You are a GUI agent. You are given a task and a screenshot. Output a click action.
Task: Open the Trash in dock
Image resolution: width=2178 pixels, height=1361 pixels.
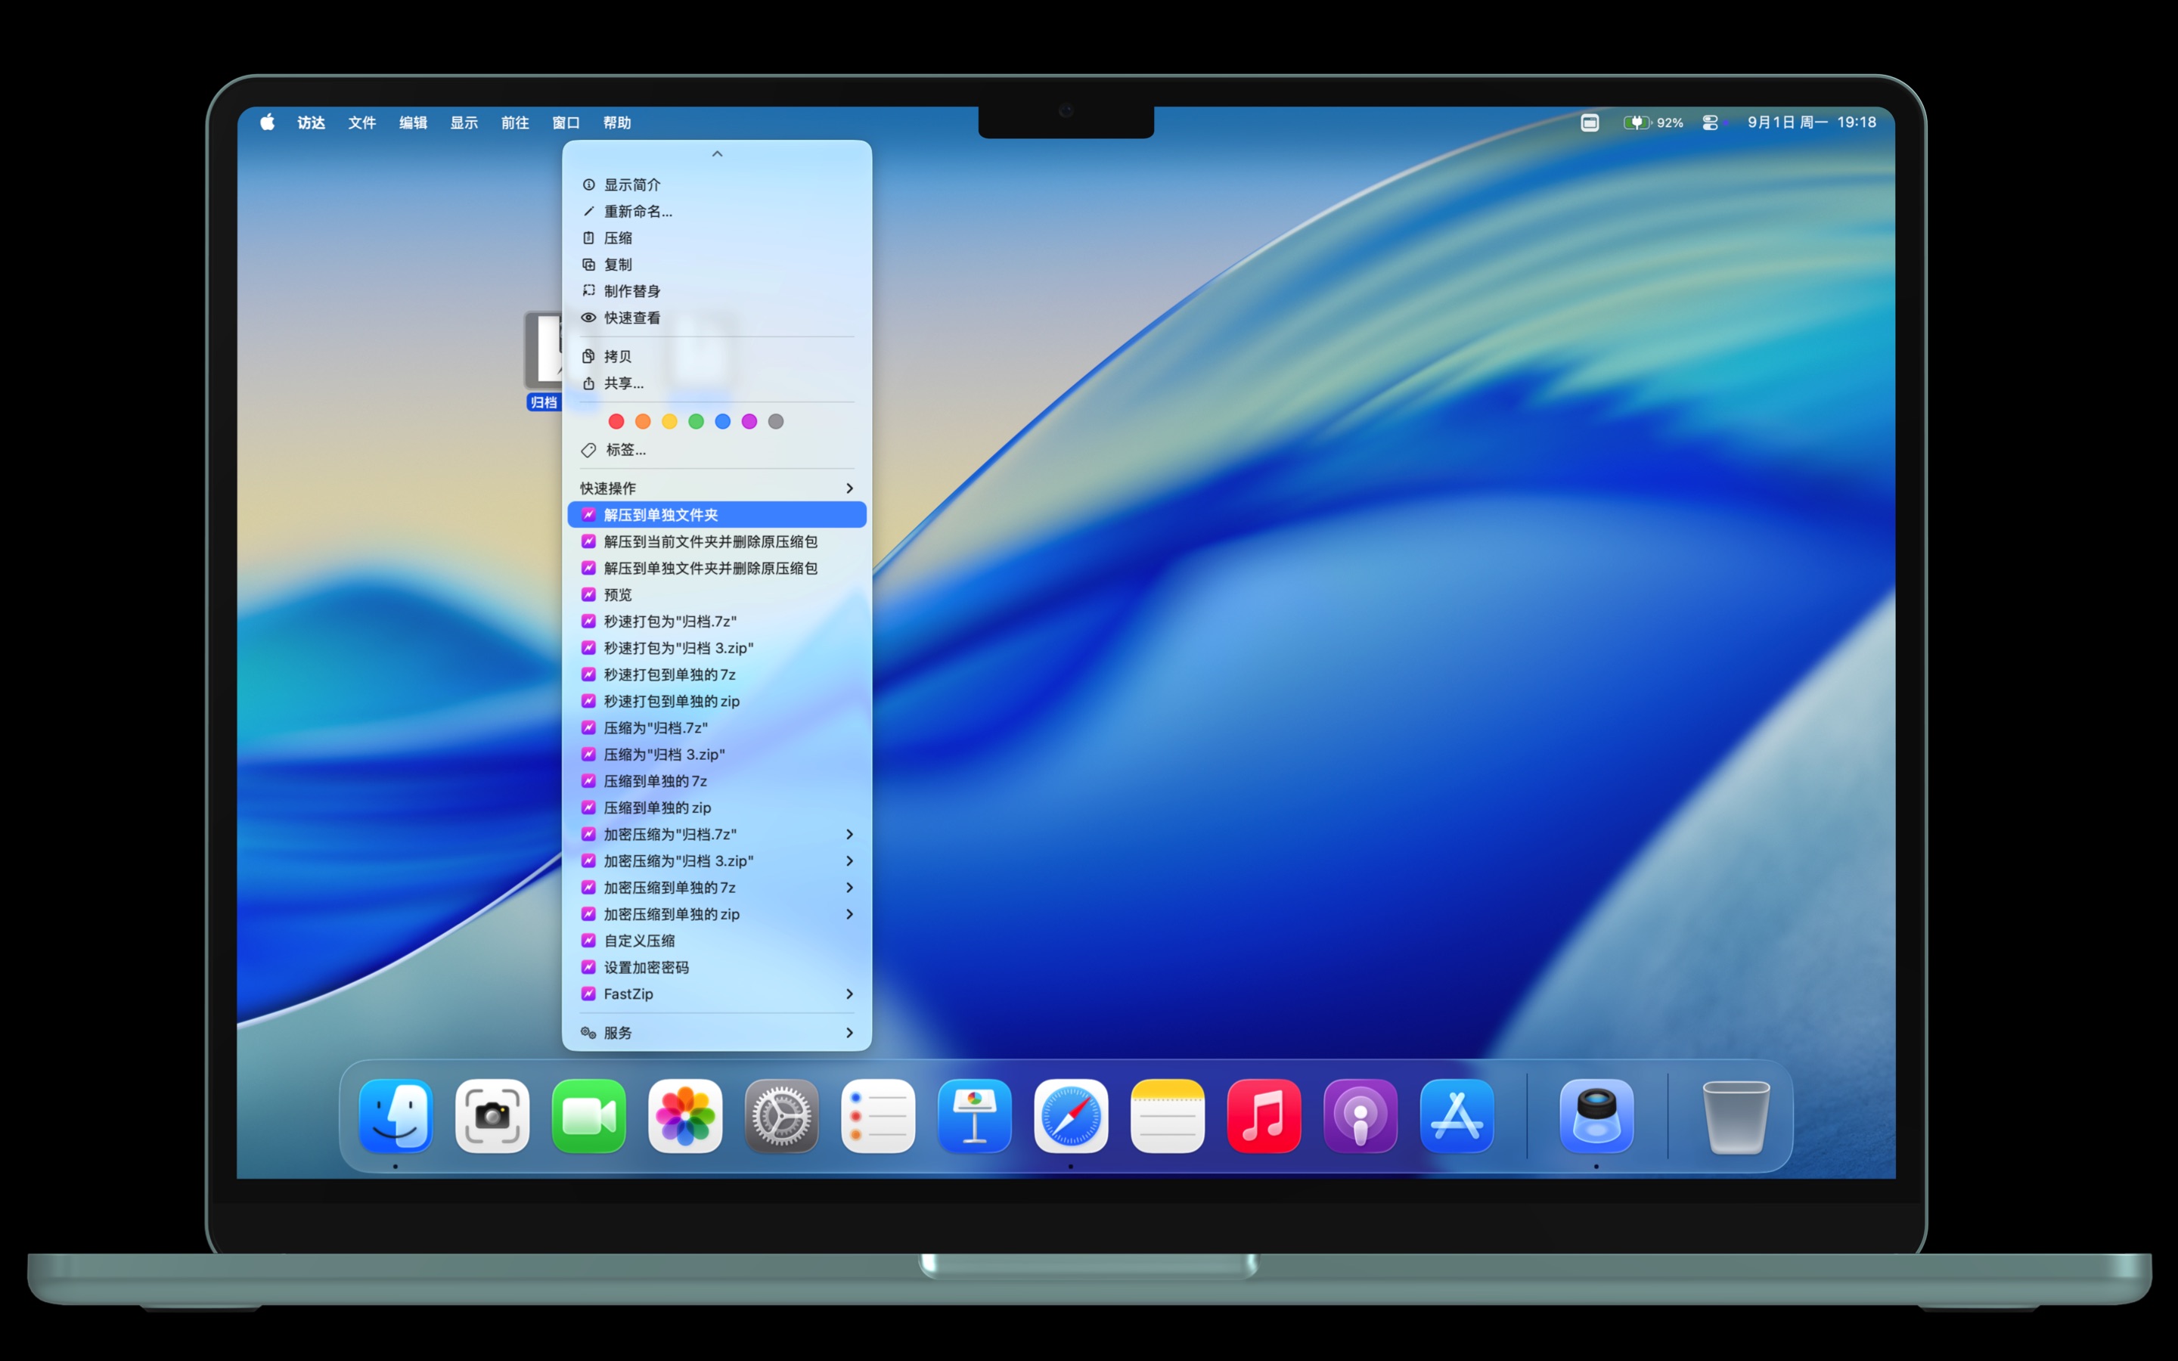1735,1115
